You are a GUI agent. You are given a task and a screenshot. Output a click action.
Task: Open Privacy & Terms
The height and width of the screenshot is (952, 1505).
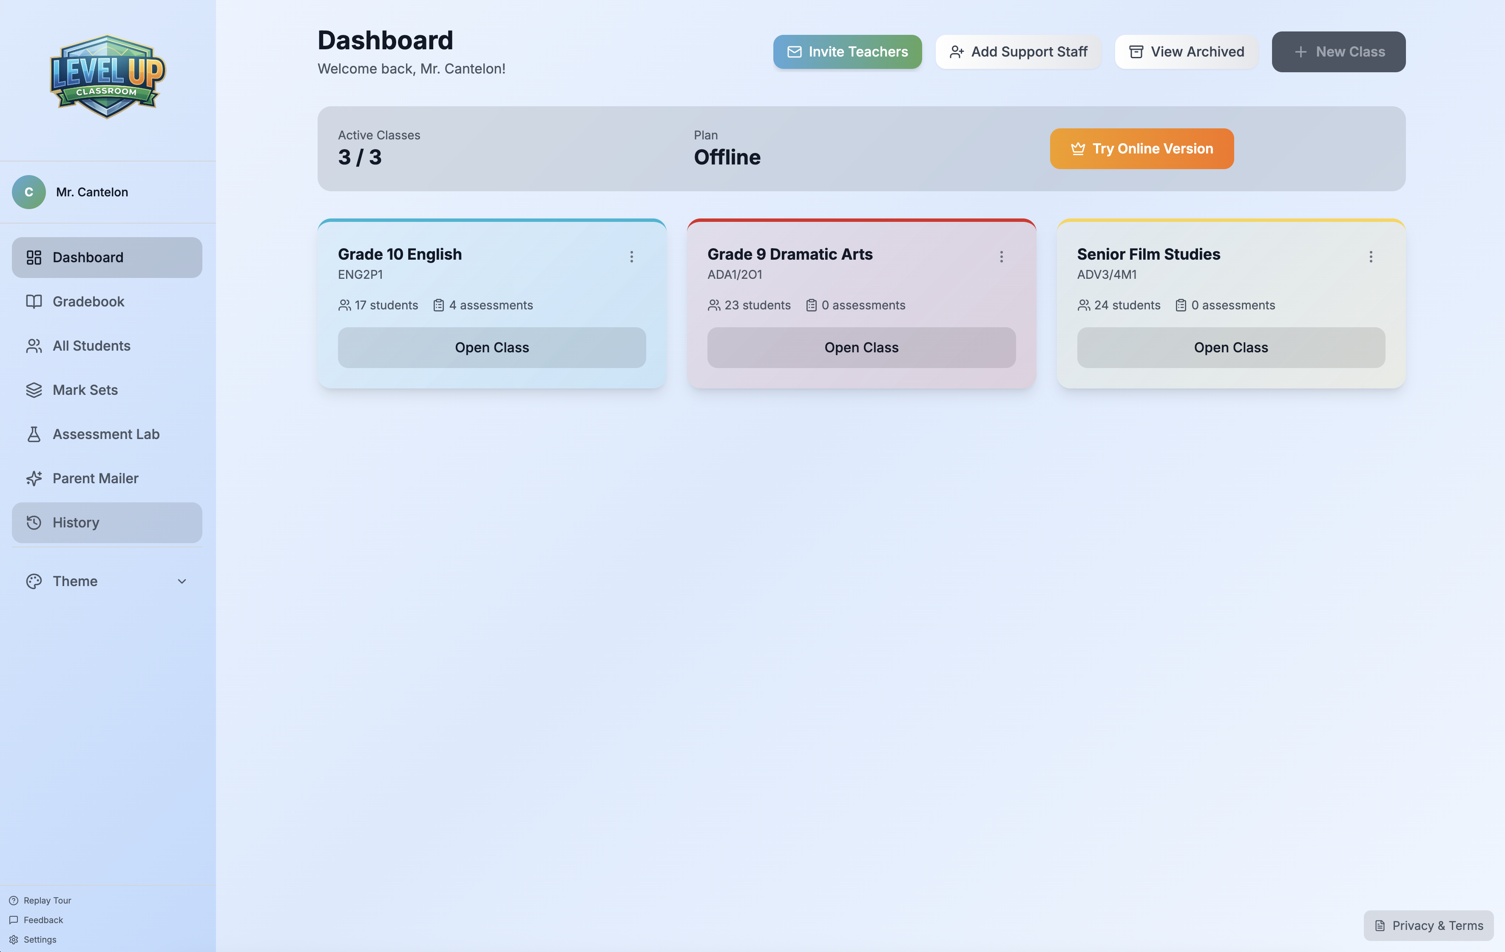(x=1428, y=926)
